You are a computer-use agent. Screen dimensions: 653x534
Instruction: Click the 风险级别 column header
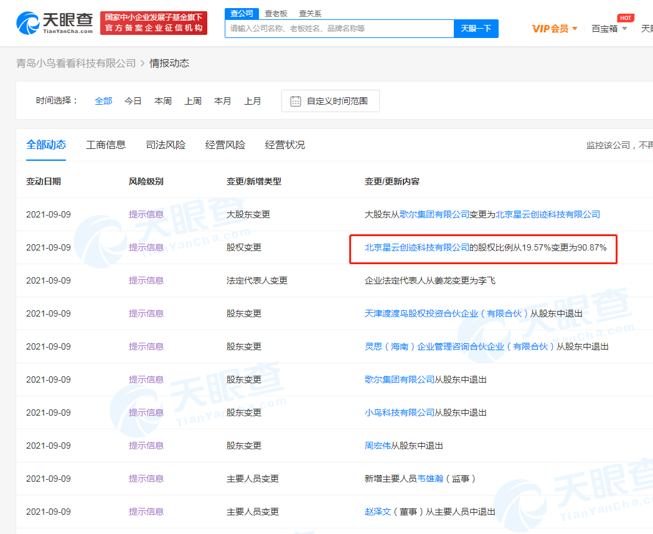[x=146, y=181]
